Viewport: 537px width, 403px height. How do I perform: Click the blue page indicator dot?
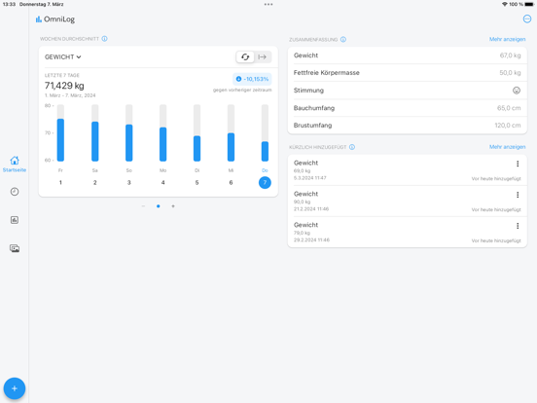point(159,206)
